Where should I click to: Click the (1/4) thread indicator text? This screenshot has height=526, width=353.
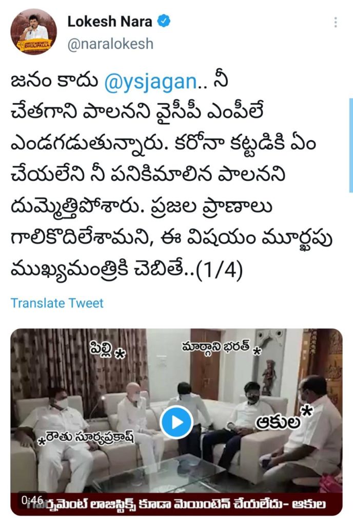tap(219, 270)
